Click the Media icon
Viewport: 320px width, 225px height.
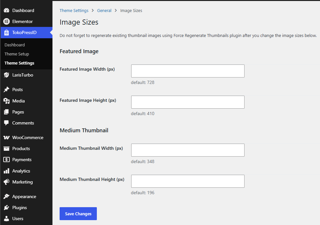(6, 101)
